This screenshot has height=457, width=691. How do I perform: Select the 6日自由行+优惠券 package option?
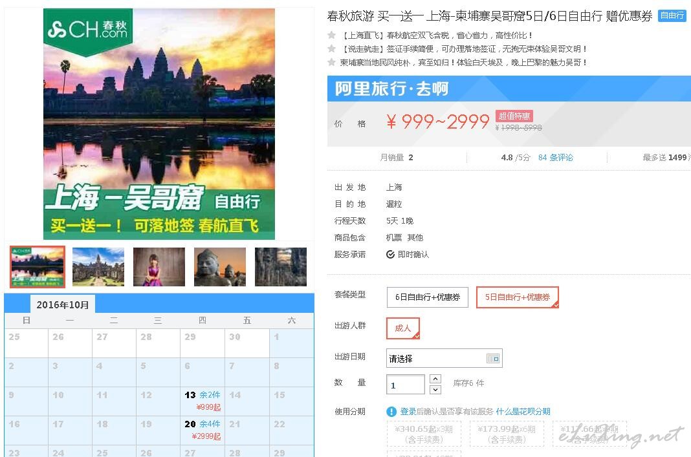pos(428,297)
